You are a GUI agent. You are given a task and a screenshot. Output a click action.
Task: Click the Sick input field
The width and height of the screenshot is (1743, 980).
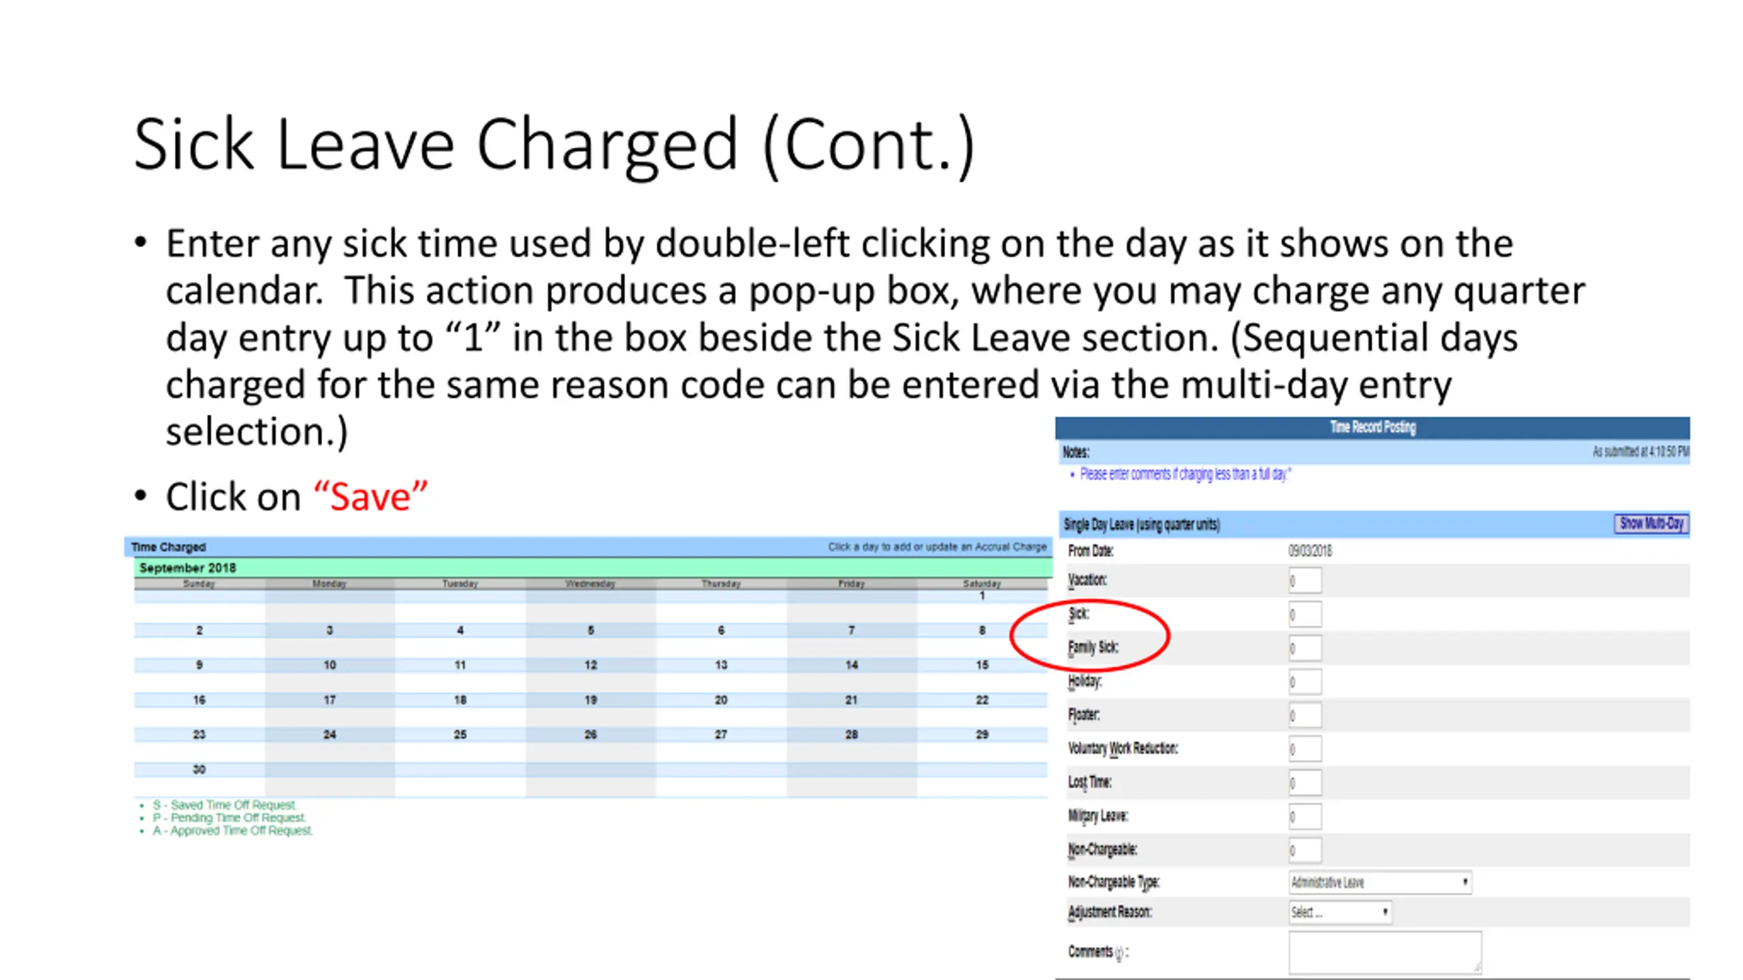pos(1305,614)
